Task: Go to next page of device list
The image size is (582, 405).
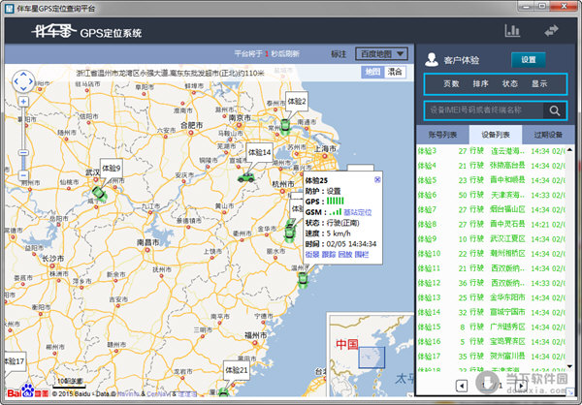Action: pos(521,386)
